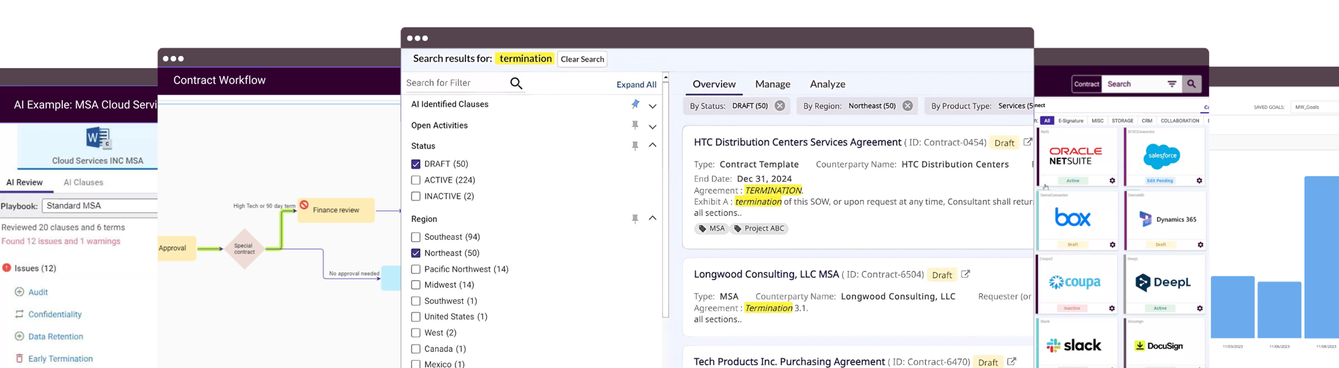Click the MSA tag on the HTC contract
The width and height of the screenshot is (1339, 368).
(711, 228)
